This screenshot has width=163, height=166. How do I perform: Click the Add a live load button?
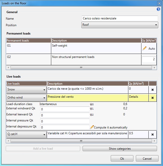click(43, 149)
